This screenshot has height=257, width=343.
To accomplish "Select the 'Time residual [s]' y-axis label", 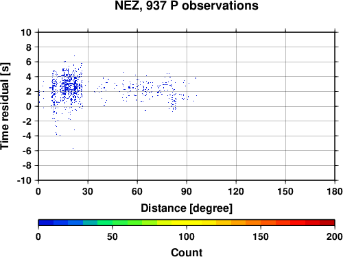I will tap(5, 106).
